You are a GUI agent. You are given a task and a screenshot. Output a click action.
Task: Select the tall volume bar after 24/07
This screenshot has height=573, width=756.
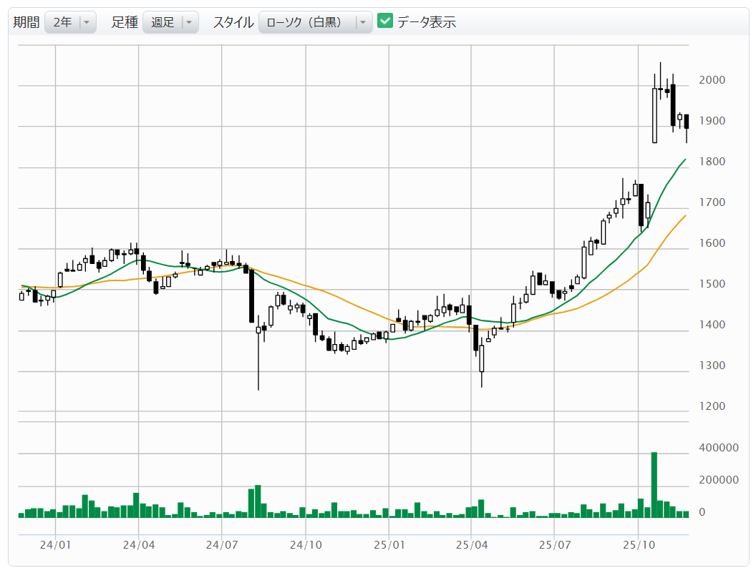coord(258,501)
